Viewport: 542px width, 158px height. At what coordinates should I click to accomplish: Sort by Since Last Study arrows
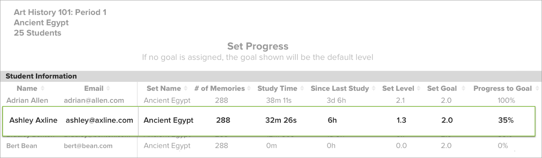pos(374,88)
